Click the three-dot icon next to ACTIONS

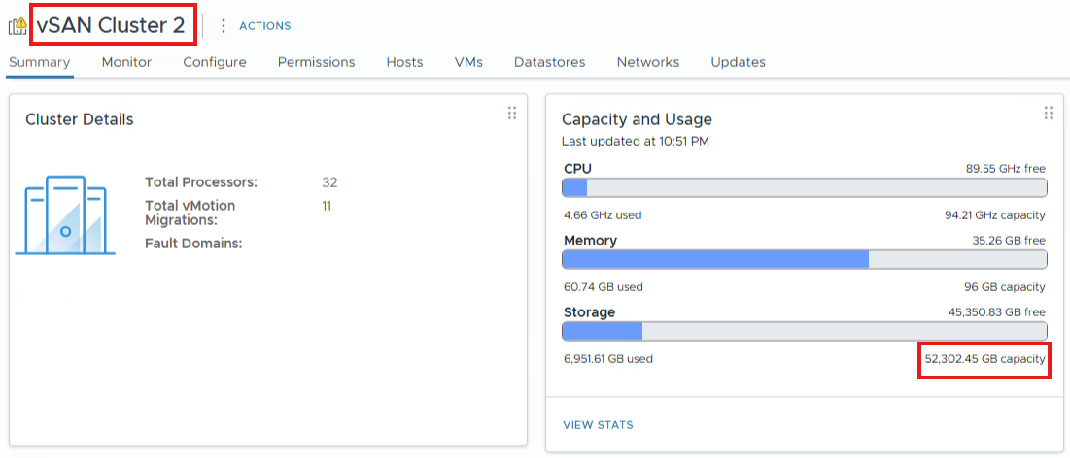point(224,26)
